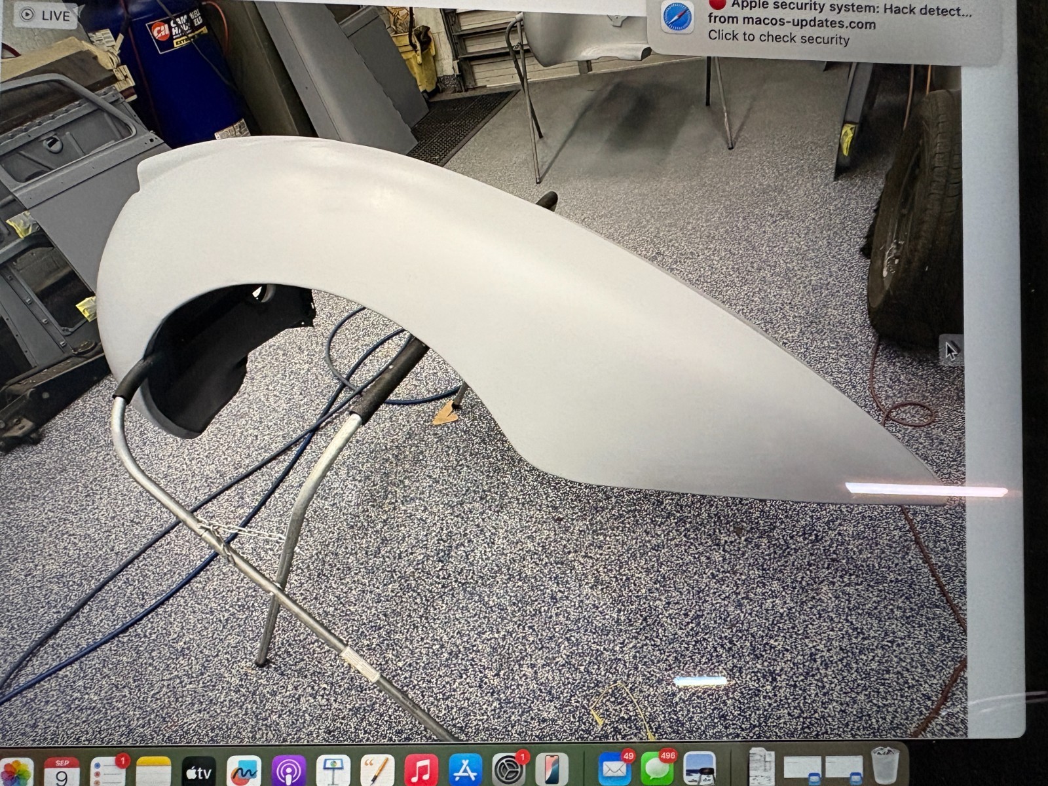Image resolution: width=1048 pixels, height=786 pixels.
Task: Open Notes app in Dock
Action: pyautogui.click(x=153, y=773)
